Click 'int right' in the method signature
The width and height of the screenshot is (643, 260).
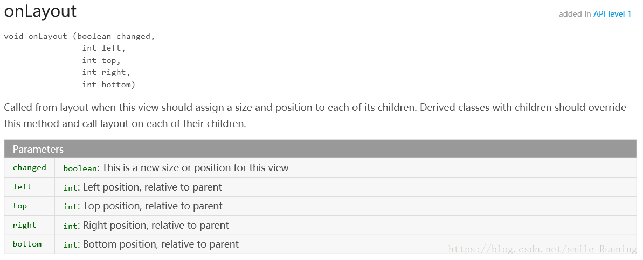click(x=106, y=72)
